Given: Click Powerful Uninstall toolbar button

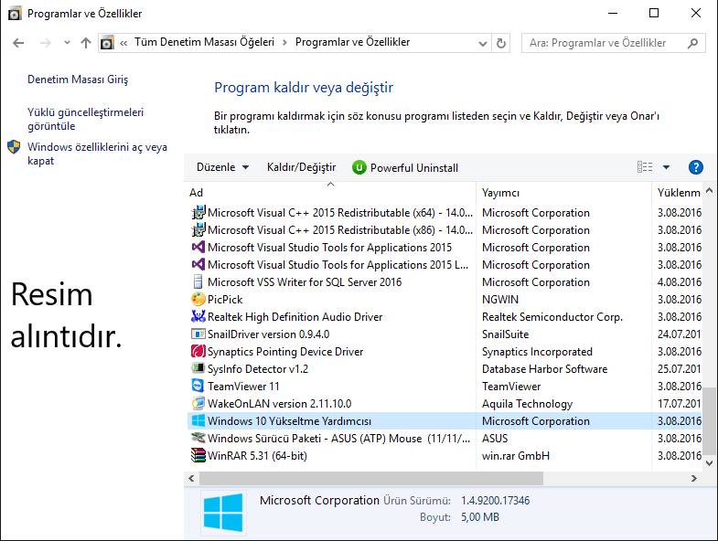Looking at the screenshot, I should (x=405, y=168).
